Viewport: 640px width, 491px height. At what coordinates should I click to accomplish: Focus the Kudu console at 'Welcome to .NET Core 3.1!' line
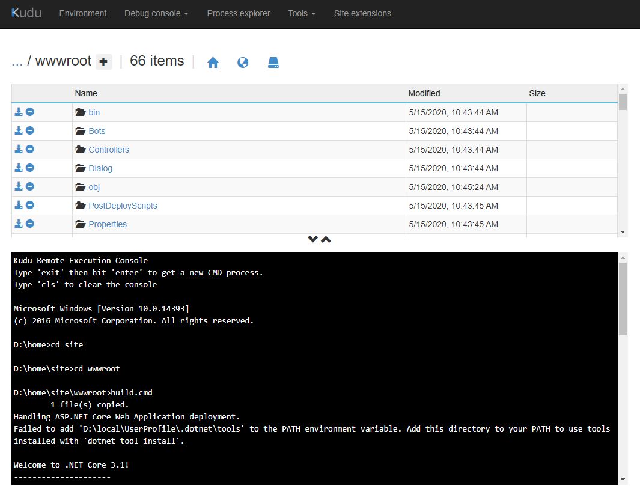click(71, 465)
